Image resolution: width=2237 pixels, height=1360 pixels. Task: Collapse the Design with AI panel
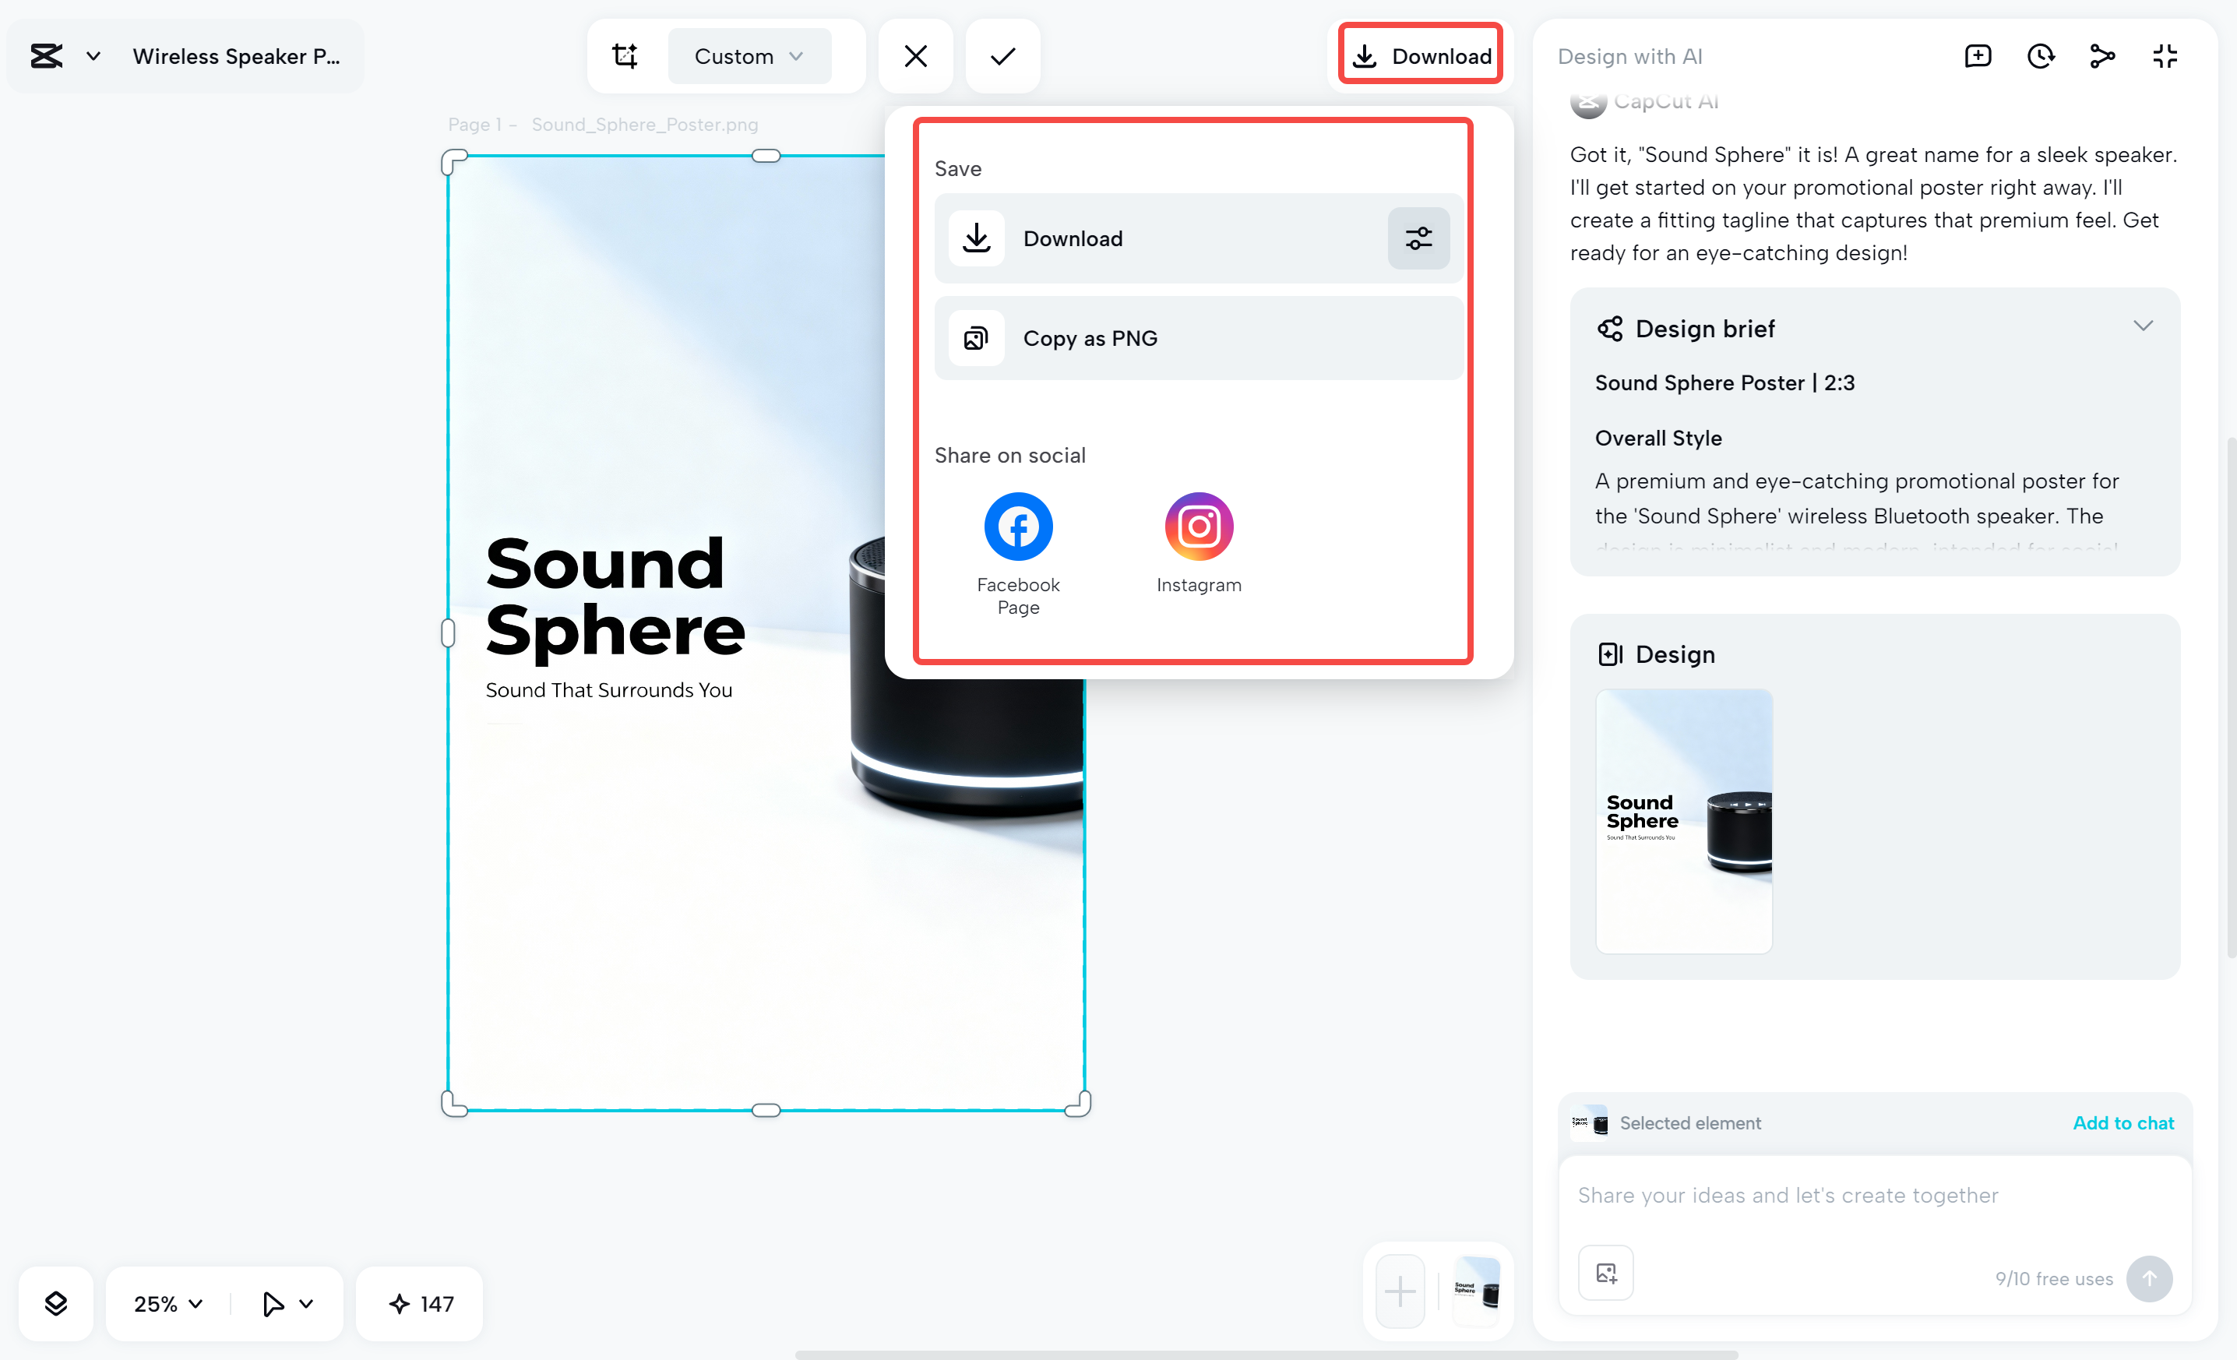pyautogui.click(x=2165, y=56)
